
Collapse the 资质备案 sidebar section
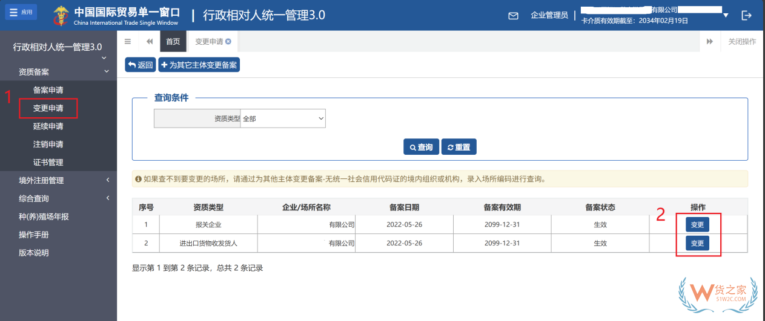click(58, 71)
